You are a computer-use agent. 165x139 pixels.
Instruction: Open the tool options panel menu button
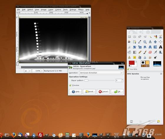(x=161, y=74)
